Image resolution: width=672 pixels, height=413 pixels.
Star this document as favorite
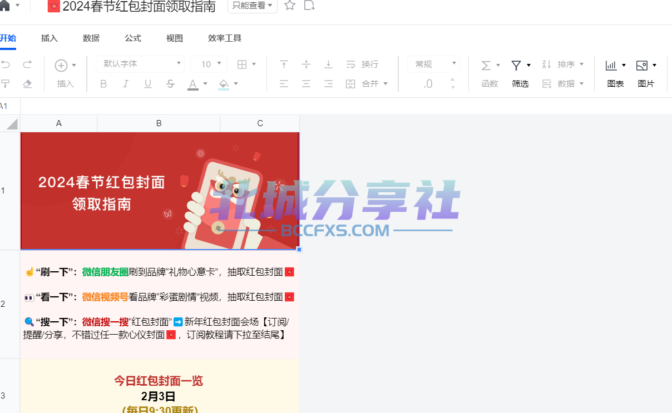[290, 6]
